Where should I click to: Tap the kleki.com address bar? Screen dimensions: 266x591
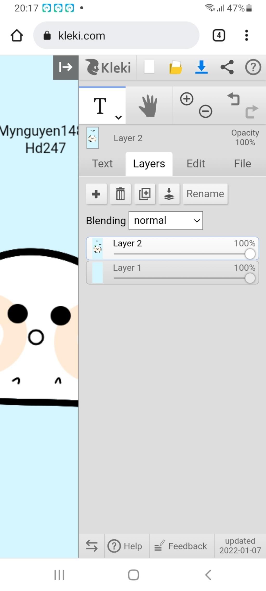tap(116, 35)
